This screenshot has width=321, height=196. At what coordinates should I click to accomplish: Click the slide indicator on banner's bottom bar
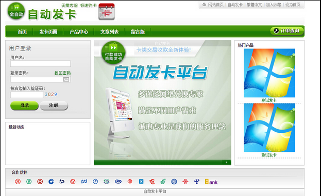226,162
